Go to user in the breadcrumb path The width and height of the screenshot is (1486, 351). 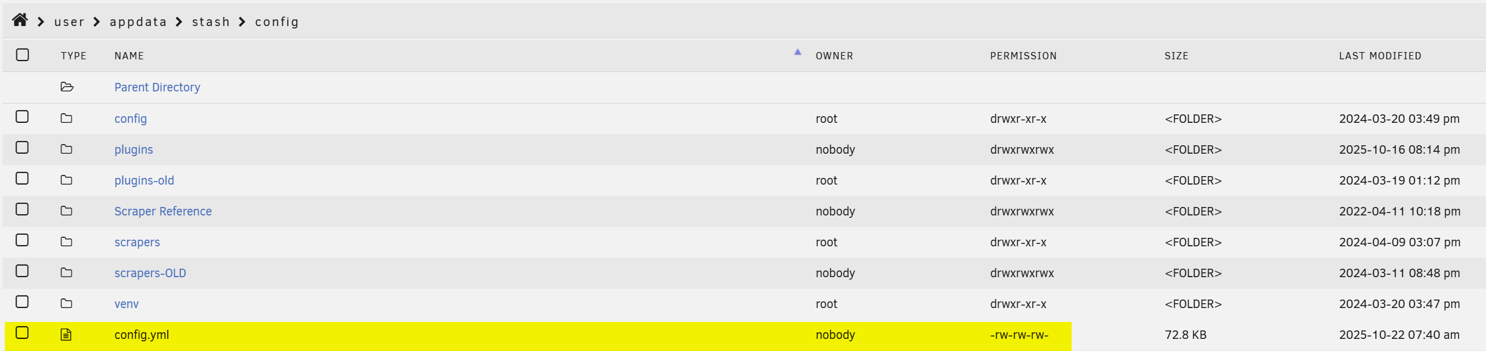69,22
